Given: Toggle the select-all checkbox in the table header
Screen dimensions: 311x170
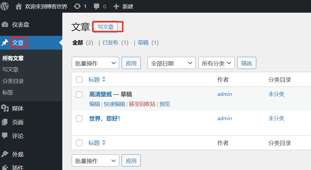Looking at the screenshot, I should [79, 79].
